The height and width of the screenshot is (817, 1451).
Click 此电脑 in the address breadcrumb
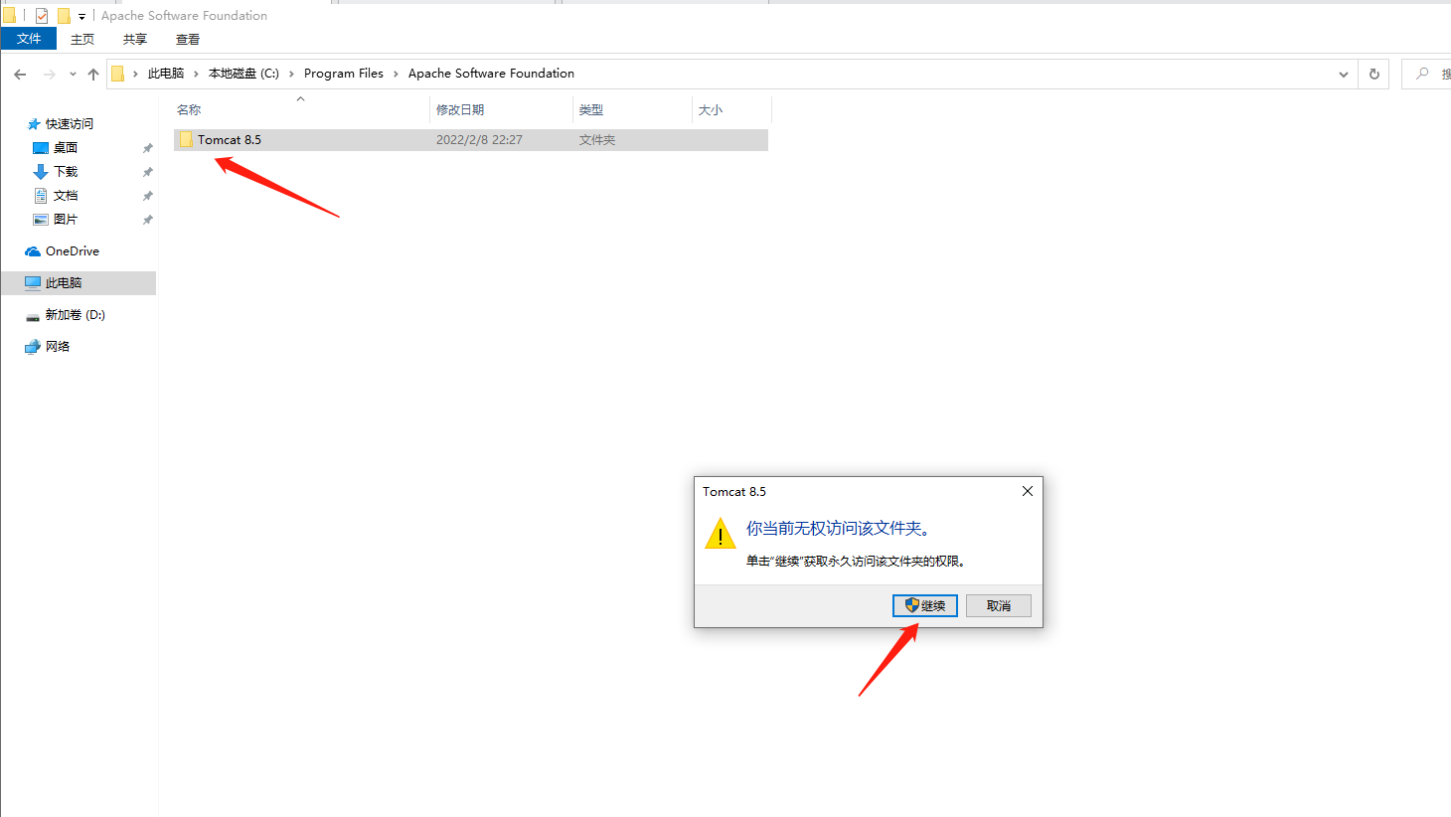(x=166, y=74)
